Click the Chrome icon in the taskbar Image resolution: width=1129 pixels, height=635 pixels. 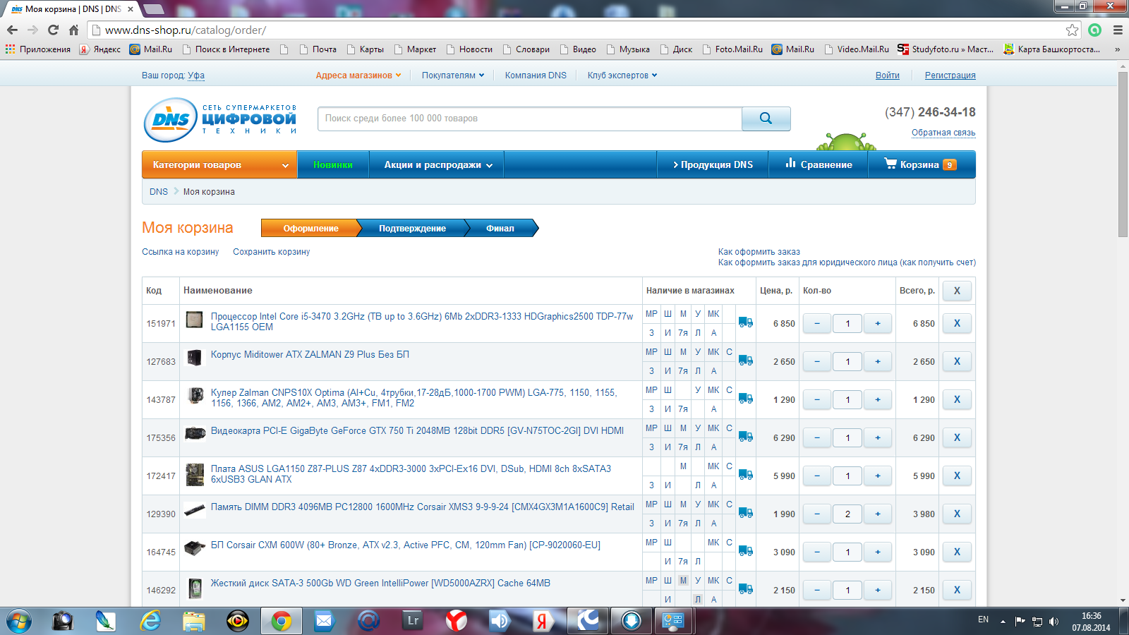[281, 621]
